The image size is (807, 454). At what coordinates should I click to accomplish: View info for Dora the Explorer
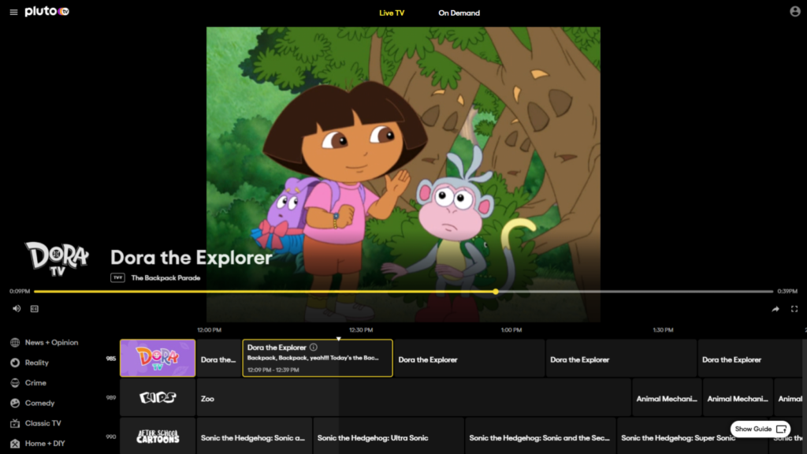click(314, 347)
